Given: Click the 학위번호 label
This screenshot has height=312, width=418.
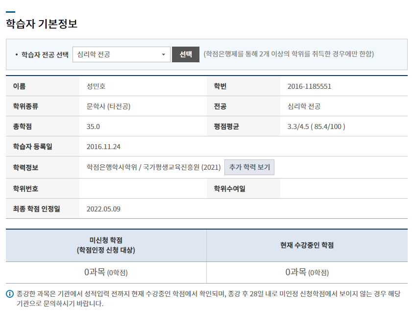Looking at the screenshot, I should pos(25,189).
